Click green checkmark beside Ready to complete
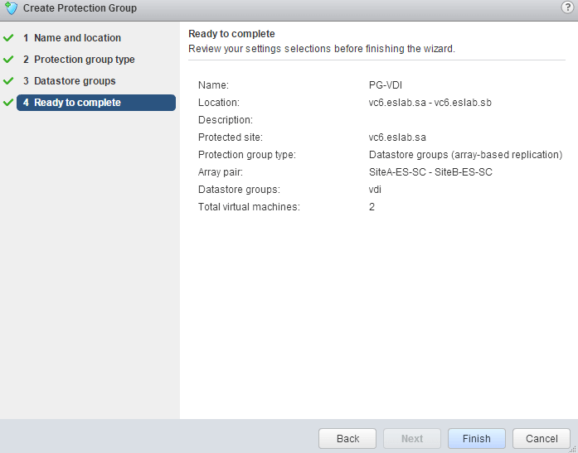The width and height of the screenshot is (578, 453). pos(8,103)
